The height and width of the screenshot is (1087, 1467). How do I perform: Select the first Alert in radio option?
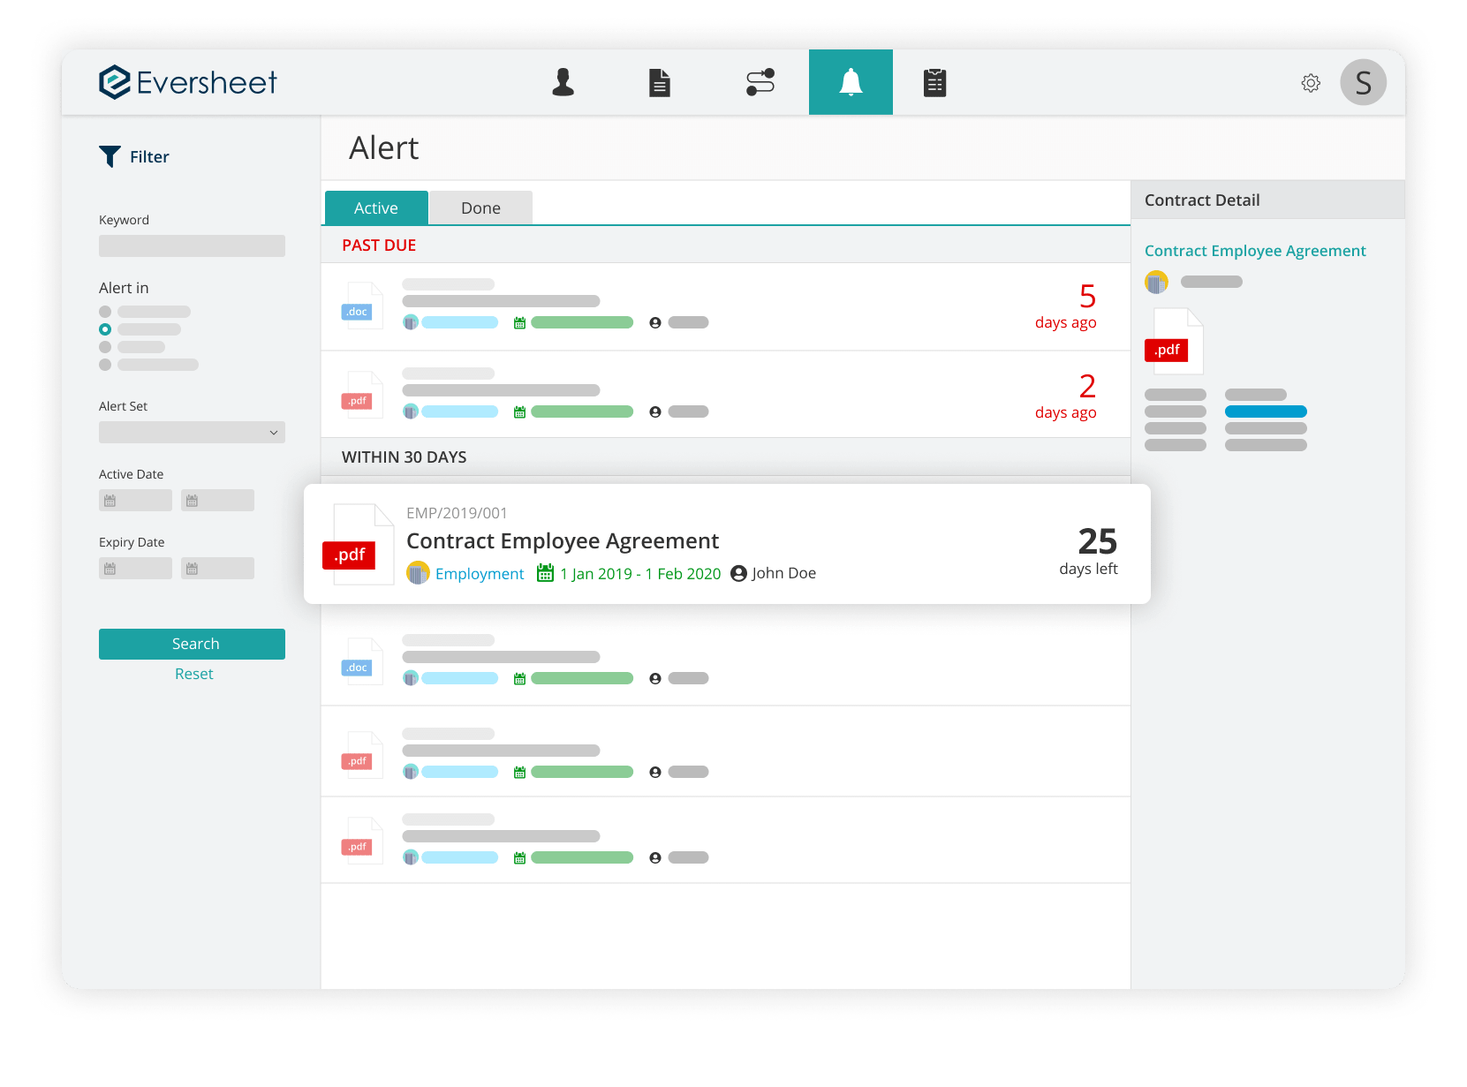coord(105,312)
